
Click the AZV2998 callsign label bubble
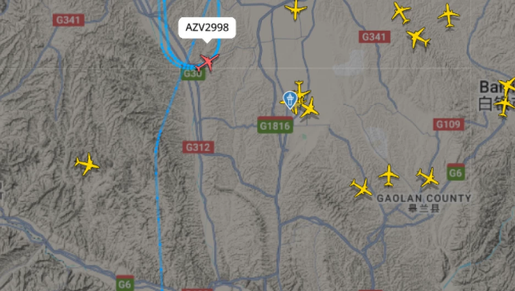coord(207,28)
